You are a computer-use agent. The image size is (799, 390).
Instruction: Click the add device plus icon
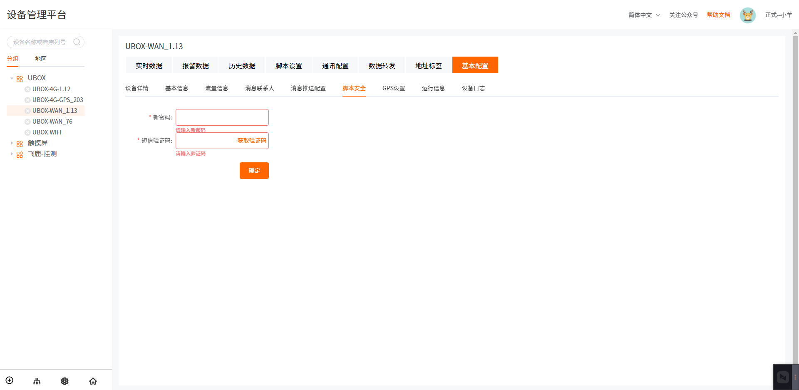(x=10, y=380)
